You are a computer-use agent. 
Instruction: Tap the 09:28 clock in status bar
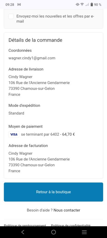click(x=10, y=4)
